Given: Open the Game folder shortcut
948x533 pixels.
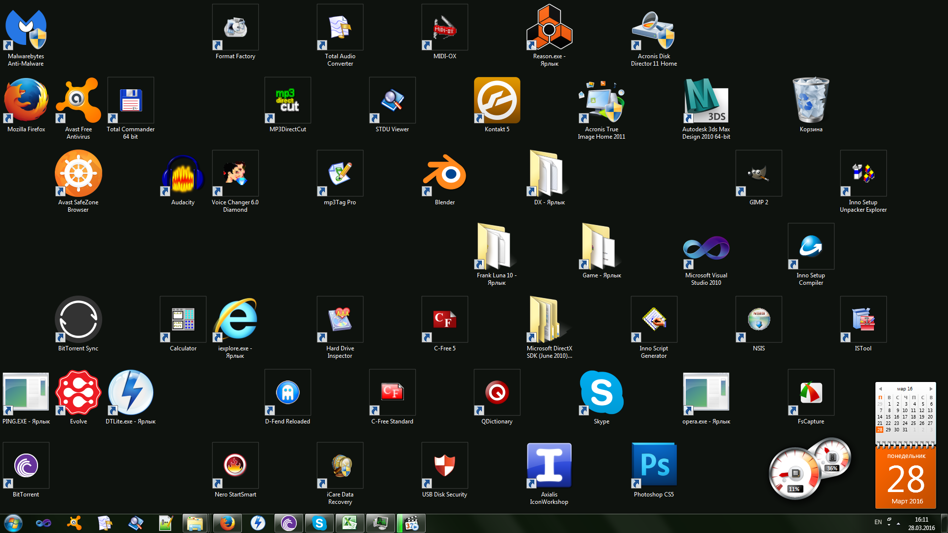Looking at the screenshot, I should pos(602,247).
